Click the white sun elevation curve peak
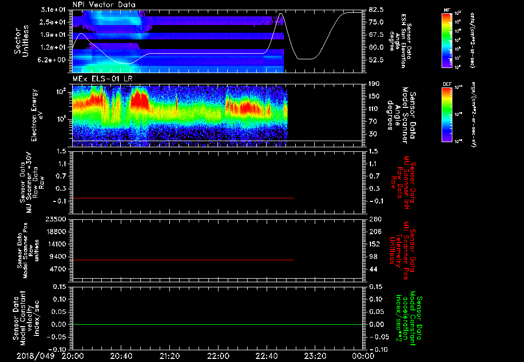The image size is (524, 362). pos(281,14)
